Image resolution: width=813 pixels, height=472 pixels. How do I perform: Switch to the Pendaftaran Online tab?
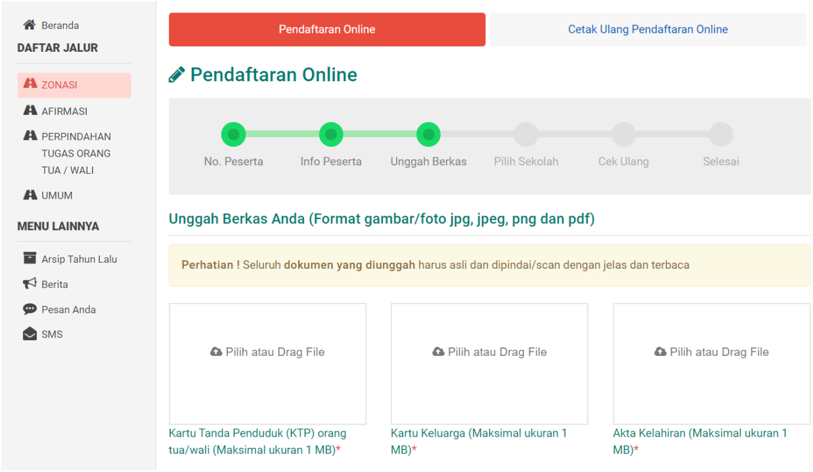point(326,29)
